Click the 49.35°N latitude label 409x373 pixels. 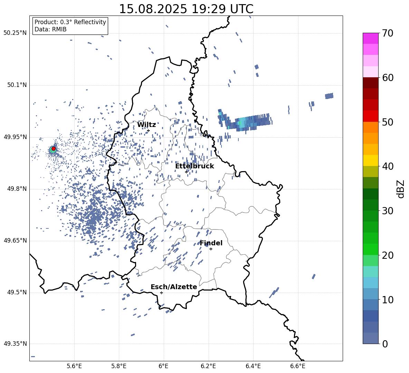[15, 344]
